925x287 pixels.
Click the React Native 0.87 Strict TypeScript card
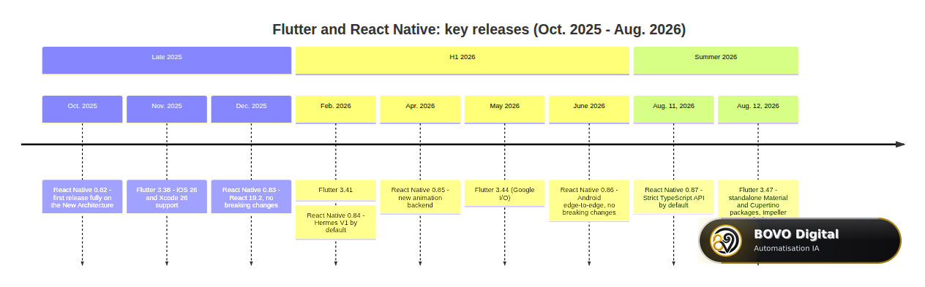point(674,196)
